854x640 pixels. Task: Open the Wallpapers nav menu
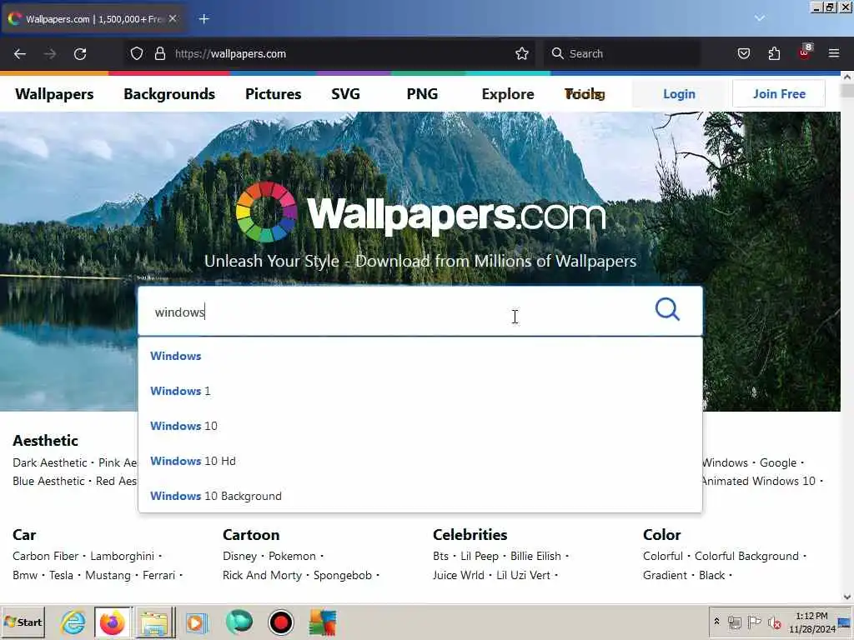pos(54,93)
